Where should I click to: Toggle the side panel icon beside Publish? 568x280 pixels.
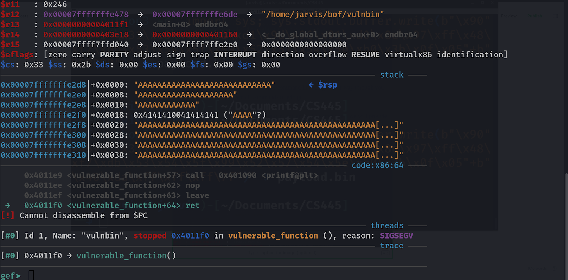(555, 16)
